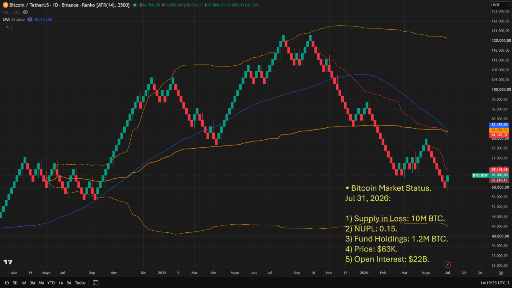Click the 'NUPL: 0.15.' annotation line
The width and height of the screenshot is (512, 288).
[x=372, y=229]
